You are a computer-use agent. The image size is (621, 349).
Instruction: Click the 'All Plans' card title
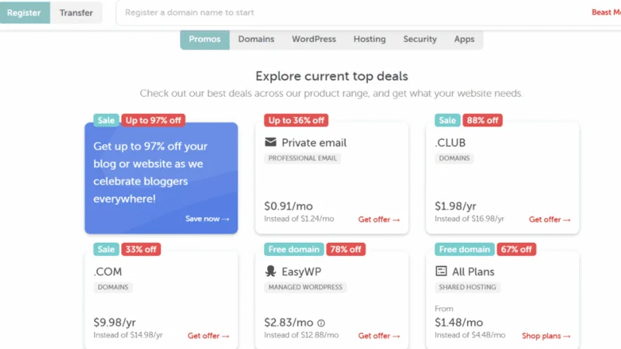tap(474, 271)
